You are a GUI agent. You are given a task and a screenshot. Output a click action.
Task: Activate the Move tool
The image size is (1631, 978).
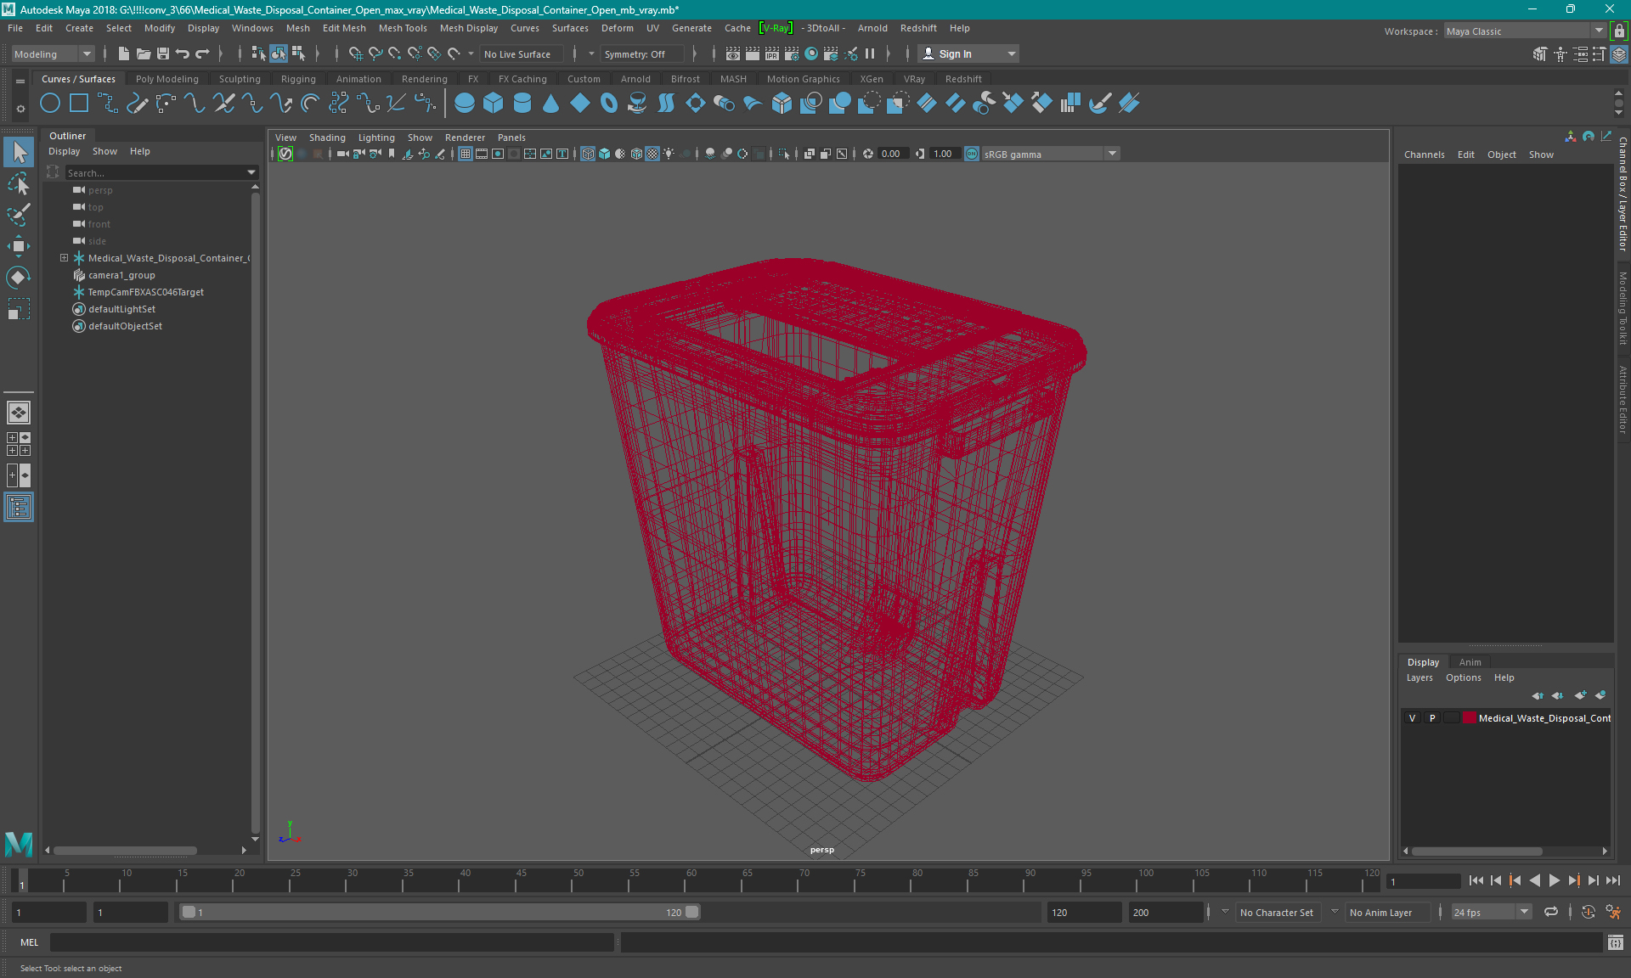[x=19, y=246]
